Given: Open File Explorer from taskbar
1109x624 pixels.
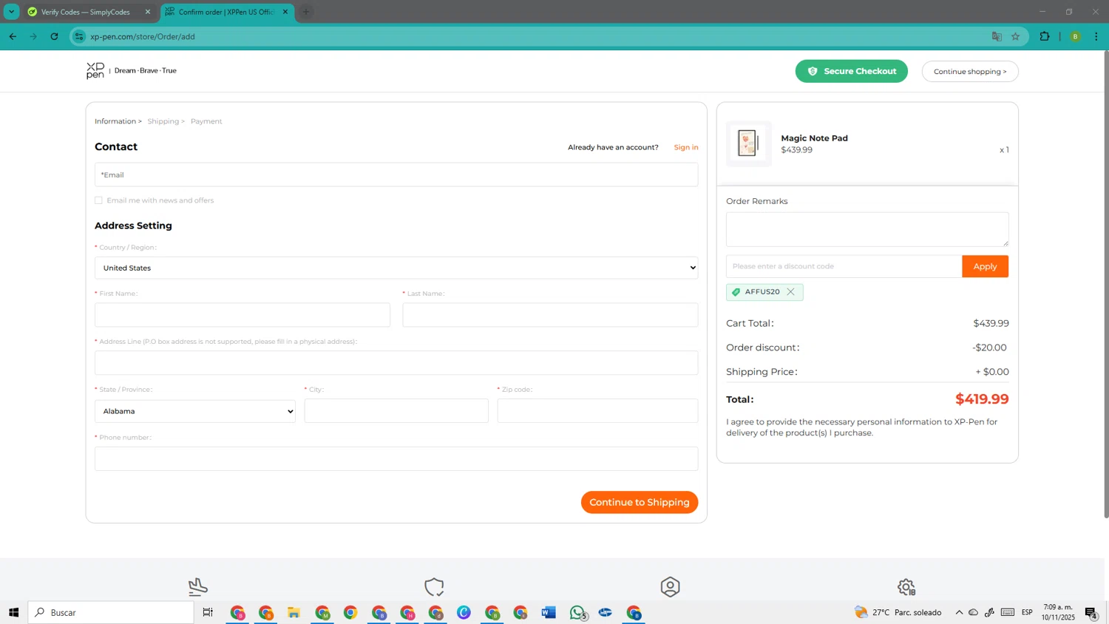Looking at the screenshot, I should 294,612.
